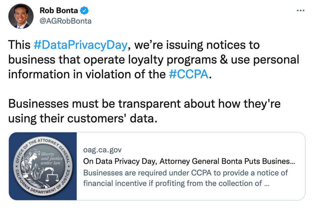
Task: Click the oag.ca.gov domain in link card
Action: (x=102, y=150)
